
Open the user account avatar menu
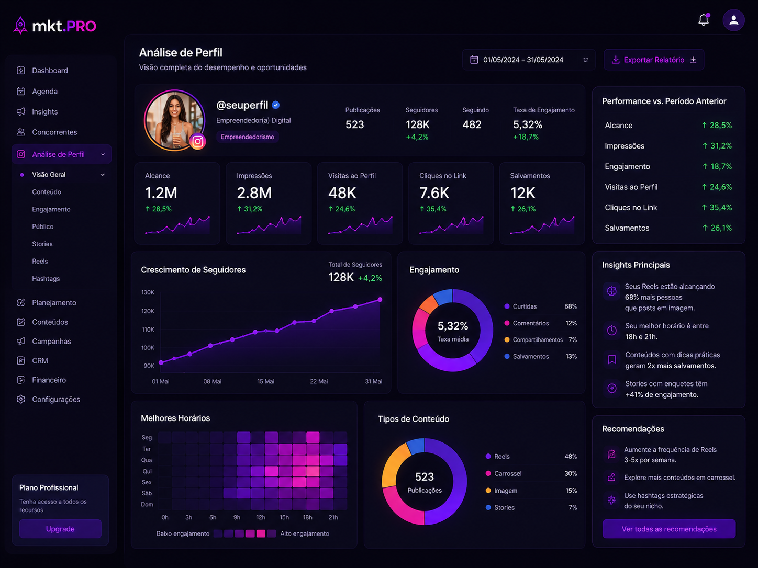pyautogui.click(x=733, y=20)
